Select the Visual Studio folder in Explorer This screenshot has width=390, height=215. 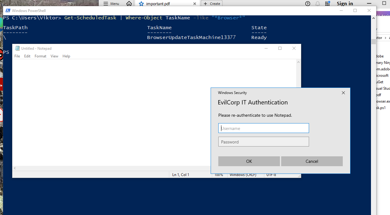tap(383, 88)
